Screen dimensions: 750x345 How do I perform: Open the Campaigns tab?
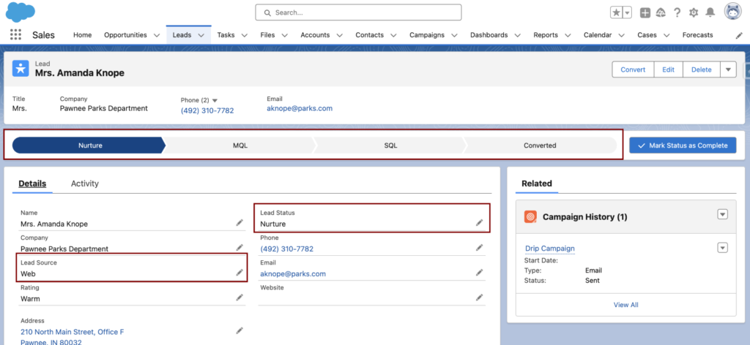(x=427, y=35)
